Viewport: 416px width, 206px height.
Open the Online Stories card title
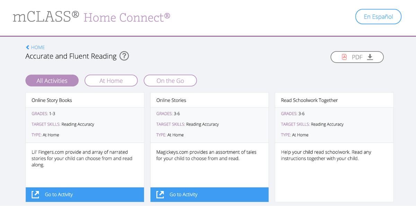171,100
